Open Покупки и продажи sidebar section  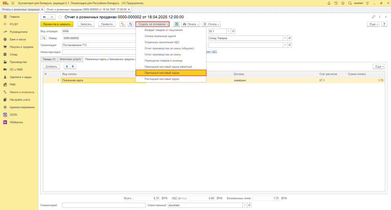pyautogui.click(x=21, y=47)
